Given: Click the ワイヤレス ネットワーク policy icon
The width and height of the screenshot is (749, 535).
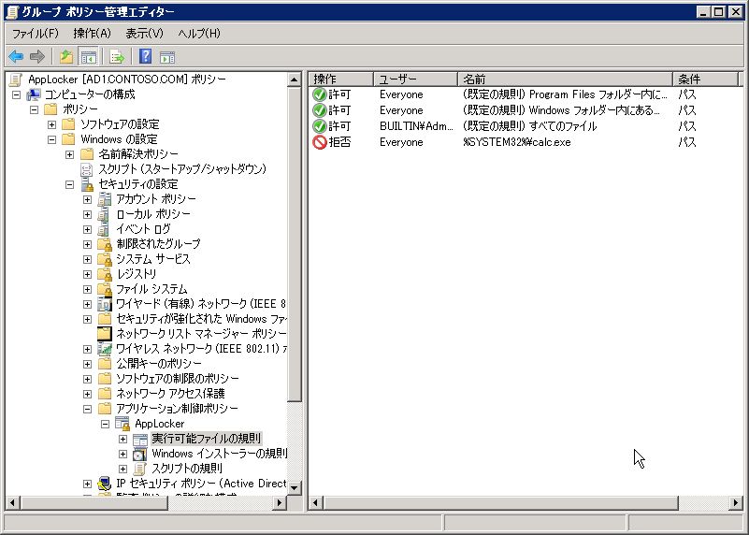Looking at the screenshot, I should click(x=104, y=349).
